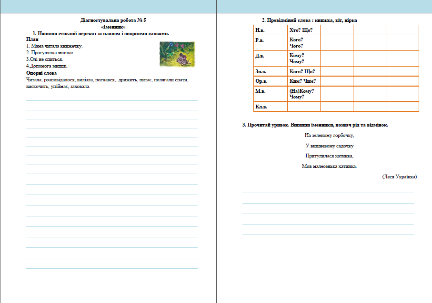
Task: Click the empty cell next to 'Хто? Що?'
Action: pyautogui.click(x=337, y=30)
